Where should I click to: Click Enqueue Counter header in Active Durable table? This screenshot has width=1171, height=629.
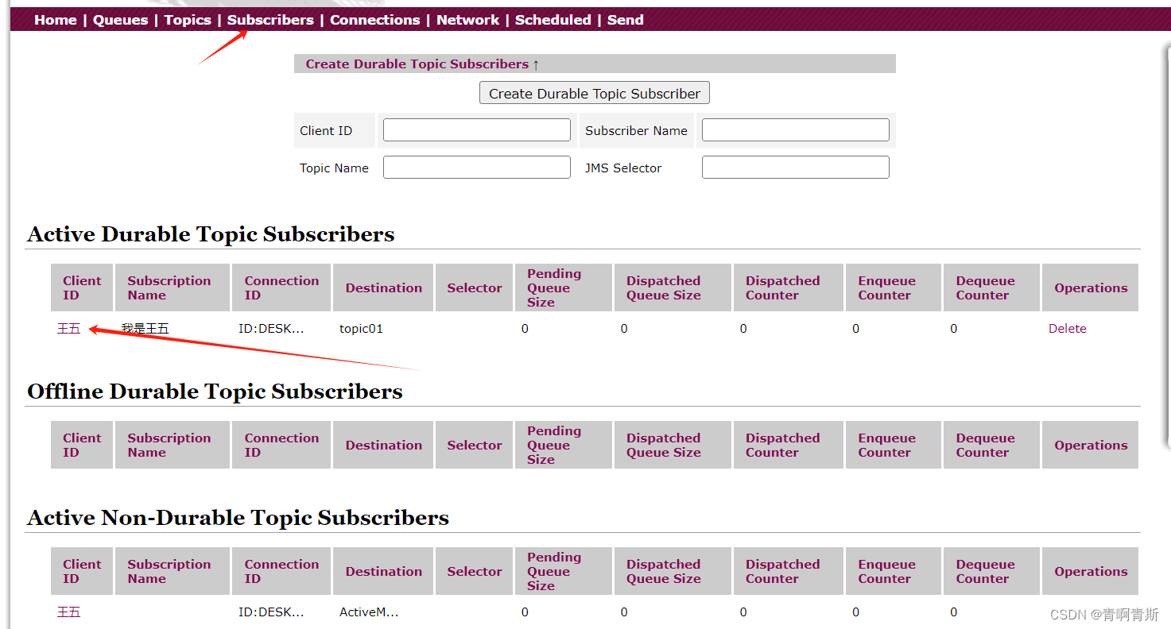coord(894,287)
